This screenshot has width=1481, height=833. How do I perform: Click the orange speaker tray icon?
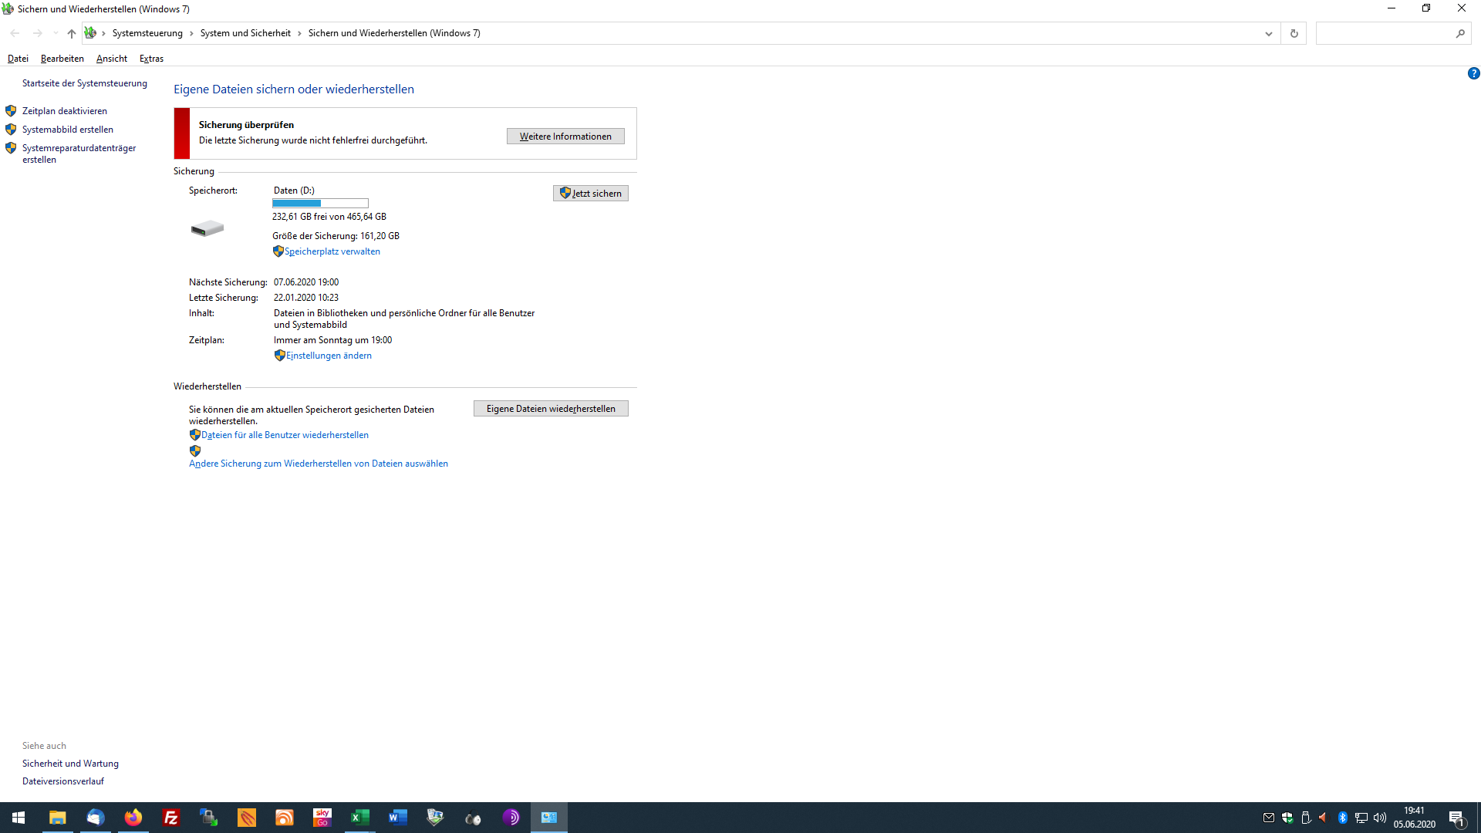pos(1323,818)
